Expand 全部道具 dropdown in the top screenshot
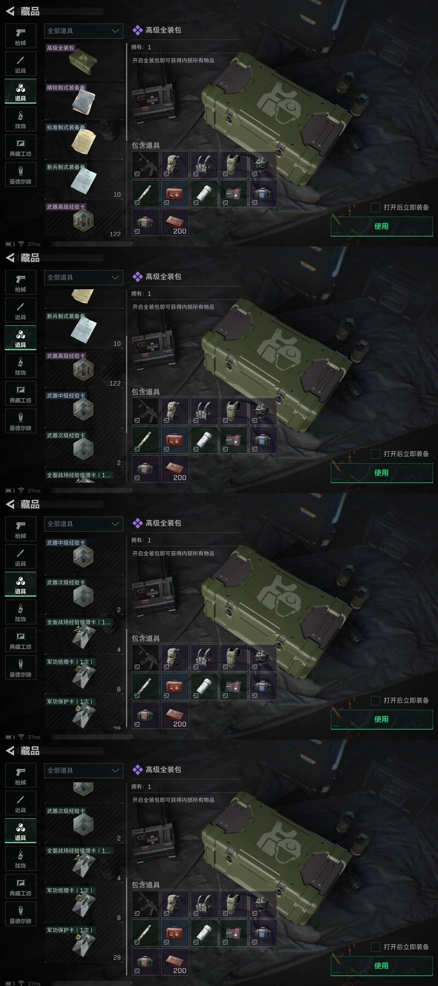 [x=83, y=31]
